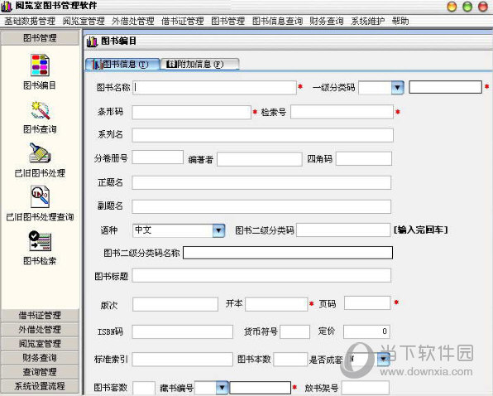Focus the 放书架号 input field
The image size is (493, 396).
coord(366,388)
